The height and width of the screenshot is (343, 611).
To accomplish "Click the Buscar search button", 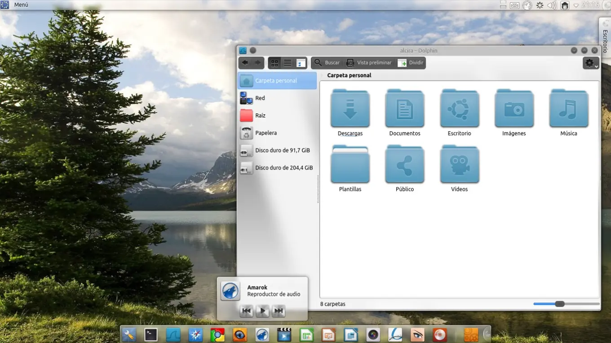I will pyautogui.click(x=327, y=63).
